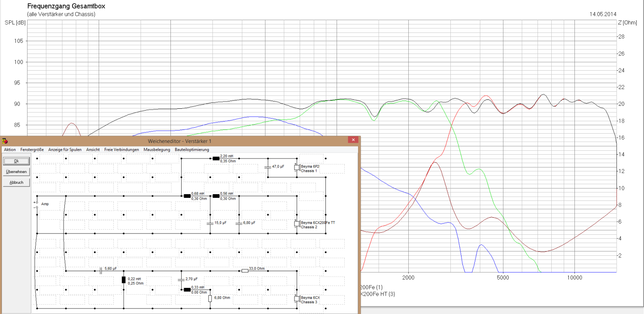Click the Übernehmen button
Image resolution: width=644 pixels, height=314 pixels.
16,172
